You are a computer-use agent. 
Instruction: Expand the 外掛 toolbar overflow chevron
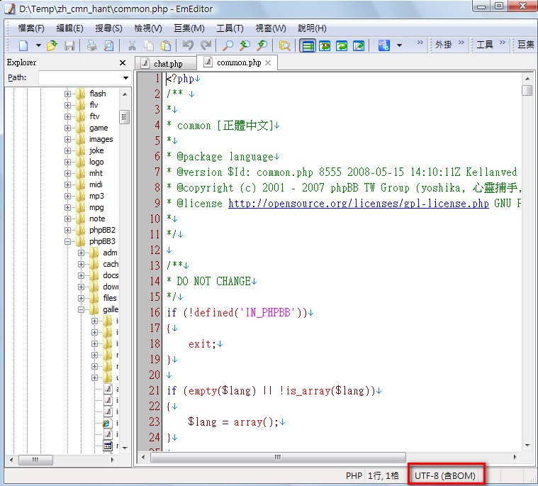pyautogui.click(x=461, y=43)
